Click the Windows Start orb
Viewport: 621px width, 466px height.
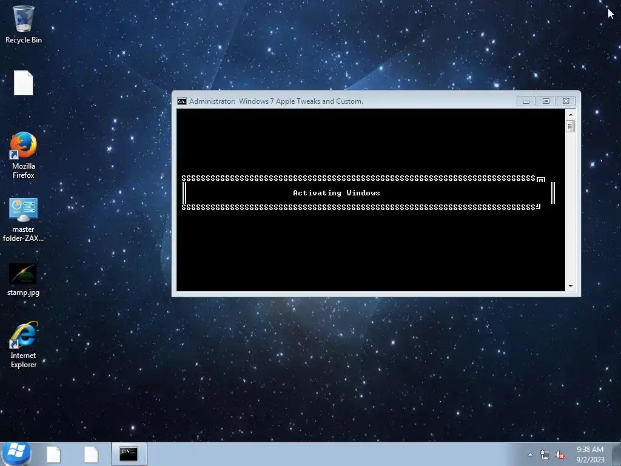click(16, 454)
